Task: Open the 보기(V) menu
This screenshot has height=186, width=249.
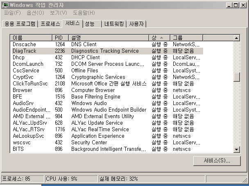Action: 59,13
